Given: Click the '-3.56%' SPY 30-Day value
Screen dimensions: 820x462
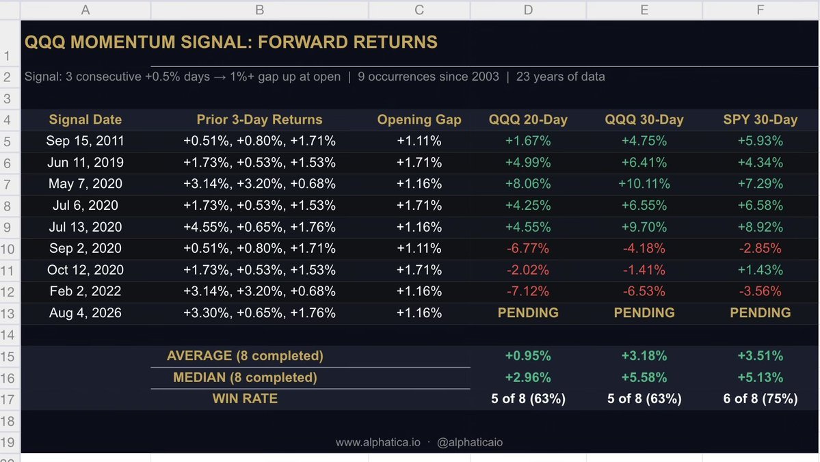Looking at the screenshot, I should 761,291.
